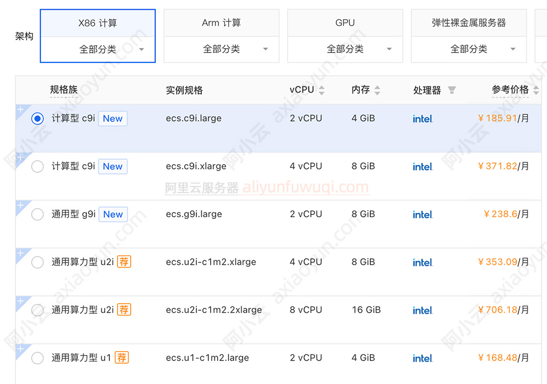Viewport: 547px width, 384px height.
Task: Sort by 参考价格 column arrows
Action: [x=536, y=90]
